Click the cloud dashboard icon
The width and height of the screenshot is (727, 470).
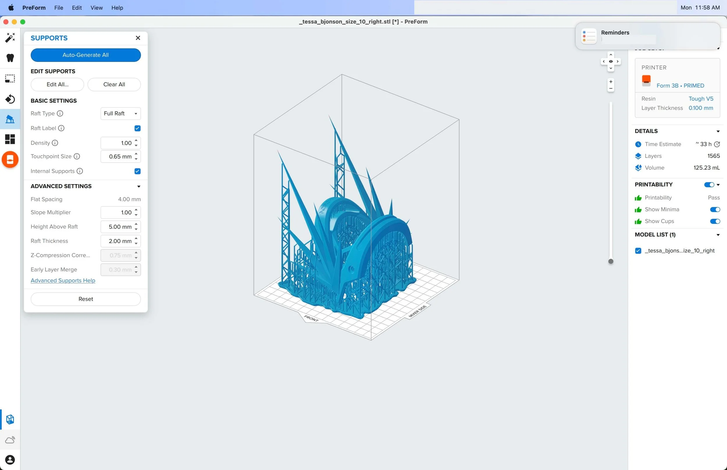pos(10,440)
